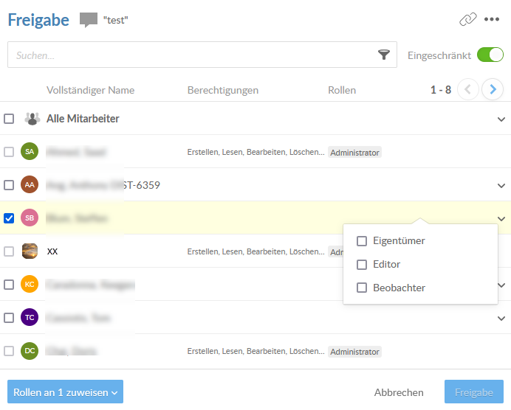Click permissions text in SA row
The image size is (511, 410).
255,152
